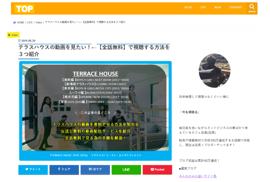Click the ■運営ブログ sidebar heading
Screen dimensions: 270x182
coord(188,169)
